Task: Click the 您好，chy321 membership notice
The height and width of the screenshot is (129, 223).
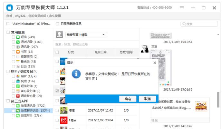Action: 34,16
